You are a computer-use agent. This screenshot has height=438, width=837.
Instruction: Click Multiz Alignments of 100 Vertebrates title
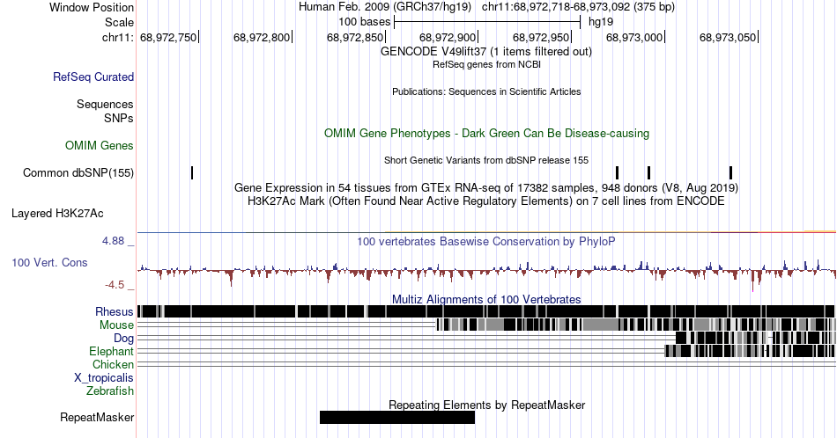(486, 299)
